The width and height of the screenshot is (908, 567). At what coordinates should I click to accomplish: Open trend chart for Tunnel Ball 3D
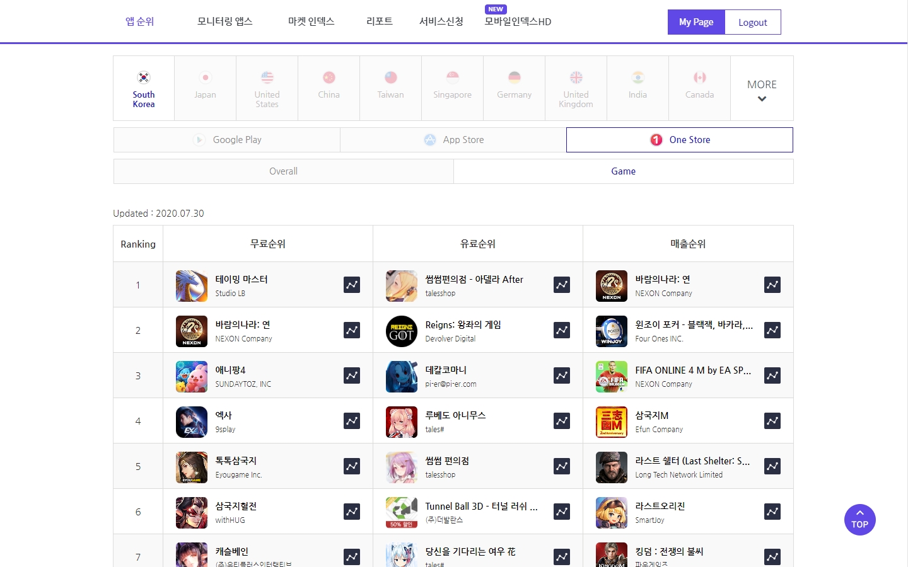click(562, 512)
